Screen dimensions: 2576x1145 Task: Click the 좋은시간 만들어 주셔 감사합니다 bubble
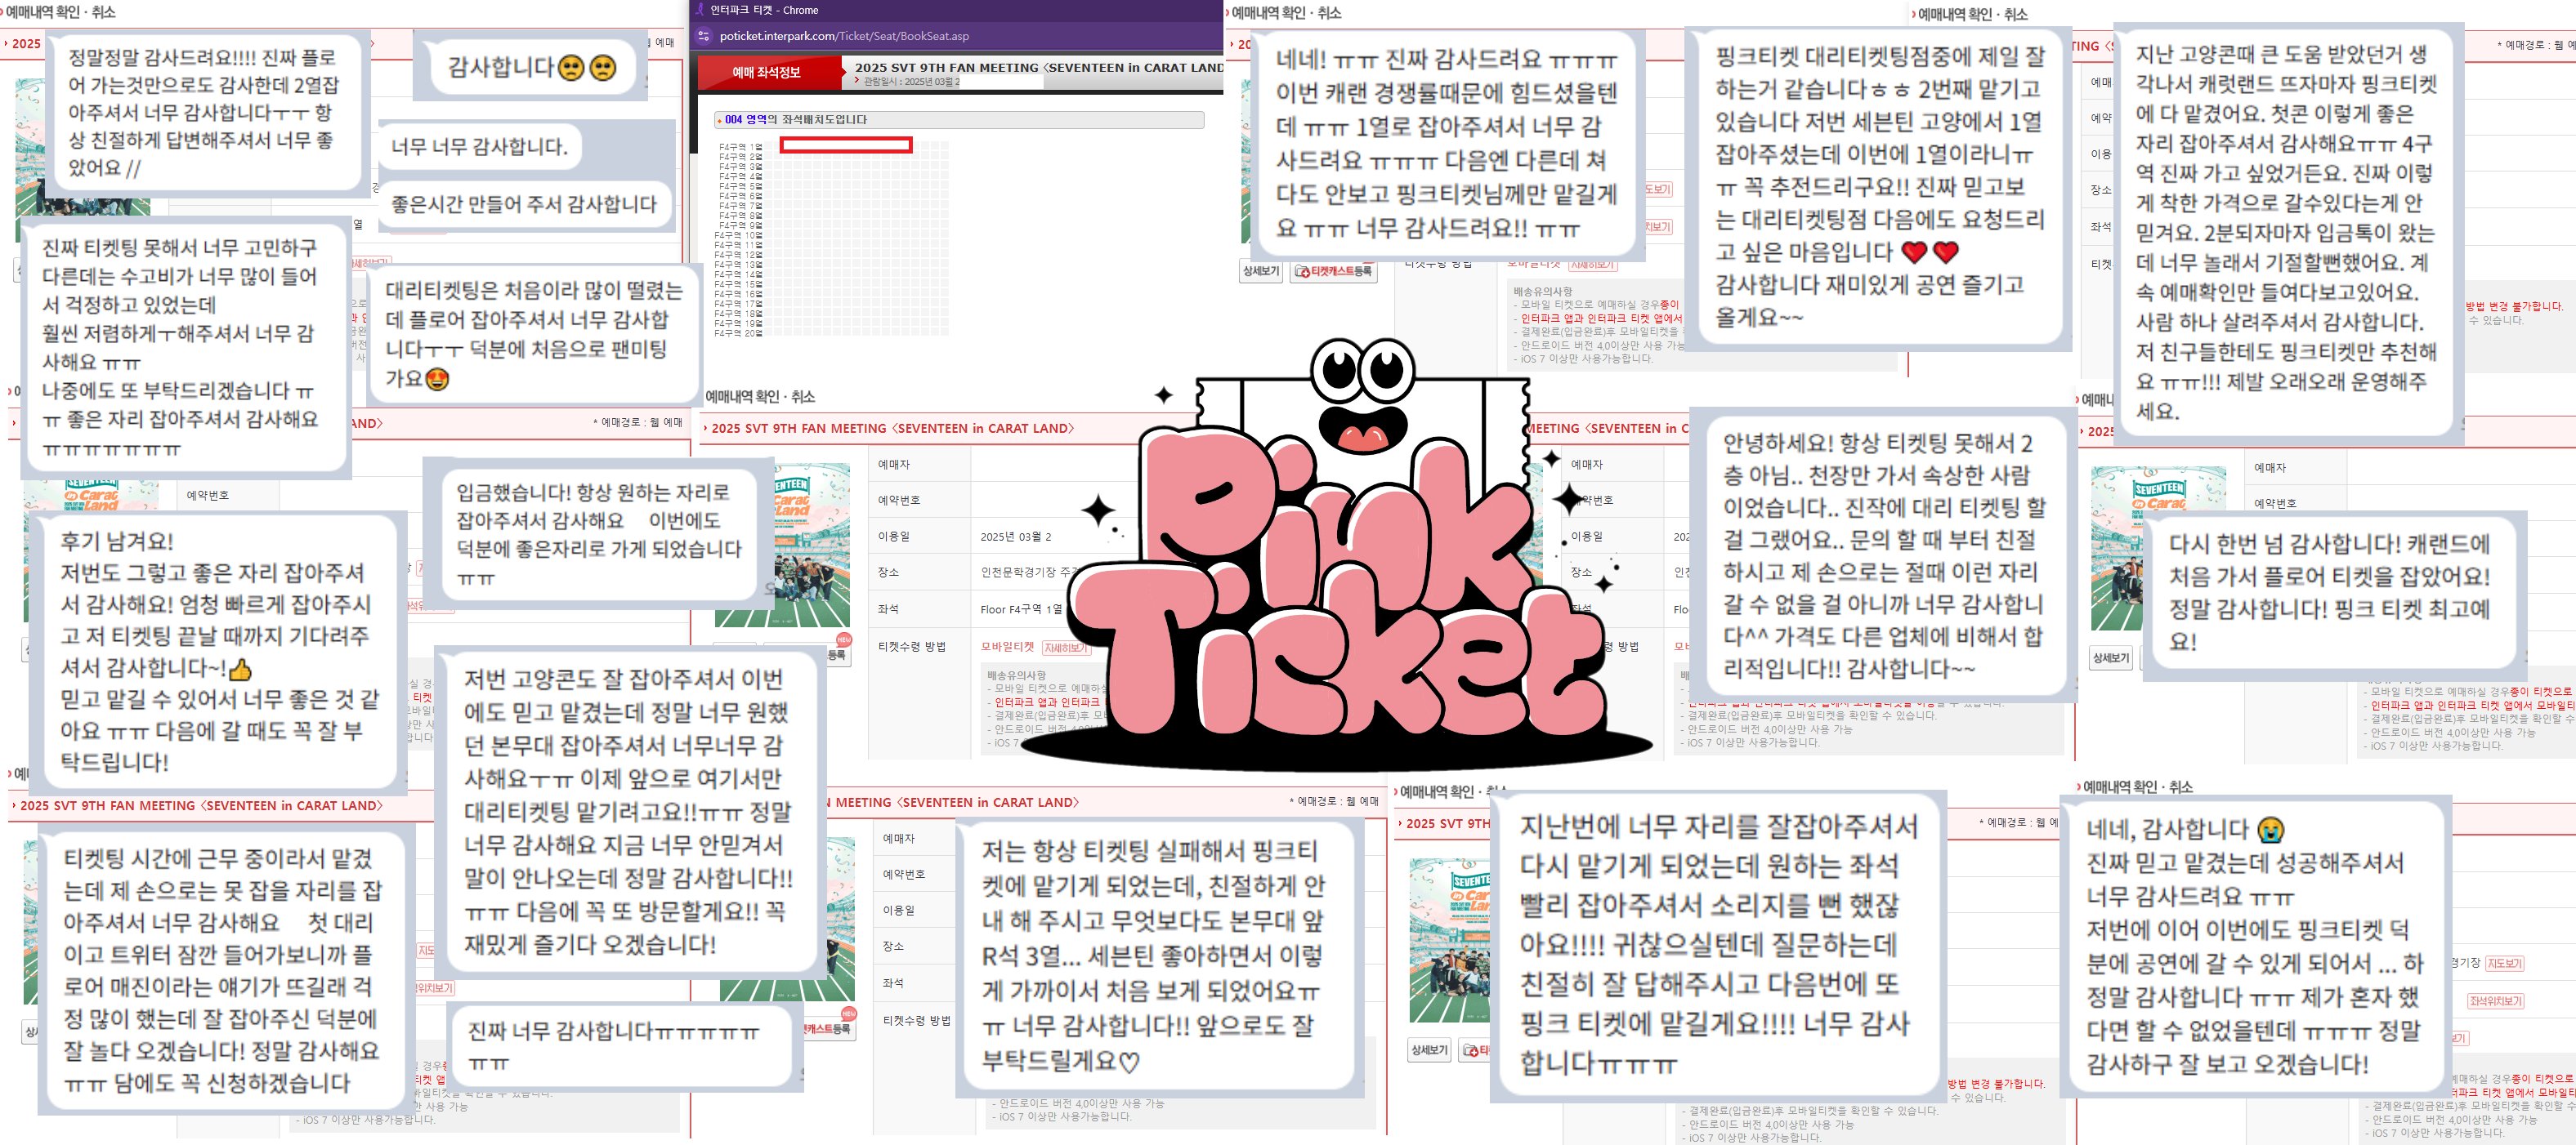click(523, 204)
